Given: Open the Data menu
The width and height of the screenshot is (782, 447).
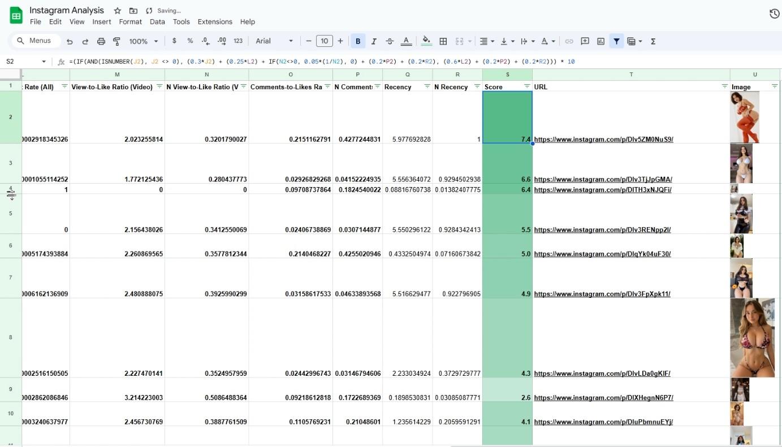Looking at the screenshot, I should (x=157, y=21).
